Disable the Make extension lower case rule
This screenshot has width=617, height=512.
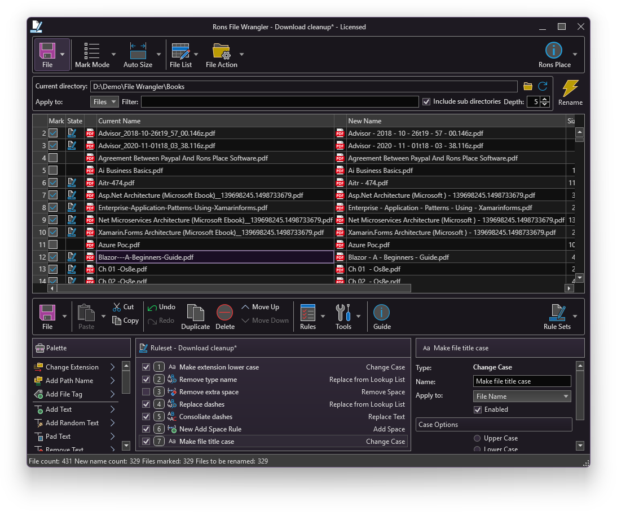pyautogui.click(x=146, y=367)
